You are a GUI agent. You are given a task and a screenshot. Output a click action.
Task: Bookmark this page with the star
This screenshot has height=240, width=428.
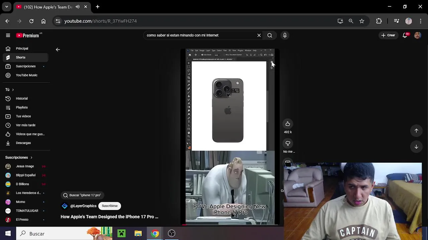point(362,21)
